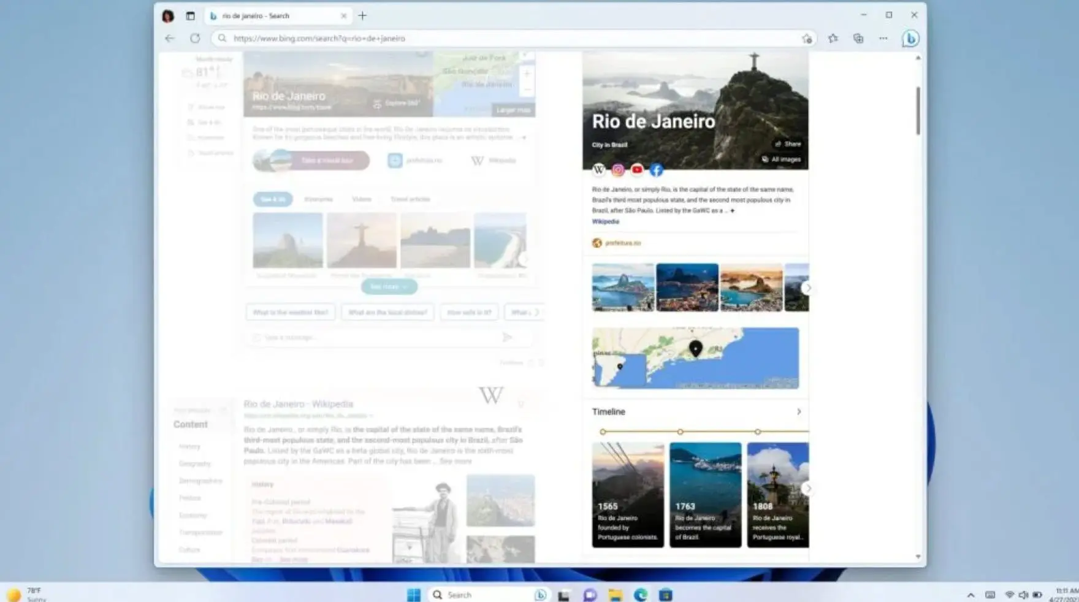Viewport: 1079px width, 602px height.
Task: Open the prefeitura.rio official site link
Action: coord(617,243)
